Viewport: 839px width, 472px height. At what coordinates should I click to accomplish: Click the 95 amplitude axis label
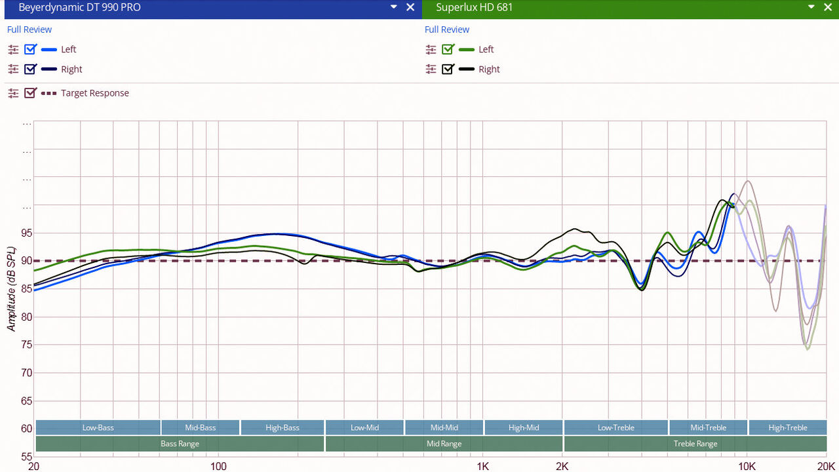tap(26, 233)
